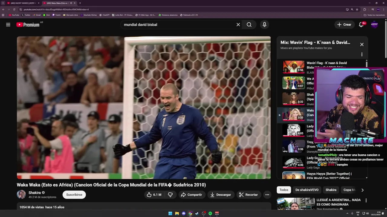Clip the video with Recortar
The width and height of the screenshot is (387, 217).
[249, 195]
